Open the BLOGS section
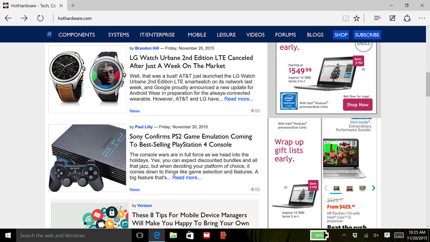The width and height of the screenshot is (430, 242). click(315, 35)
